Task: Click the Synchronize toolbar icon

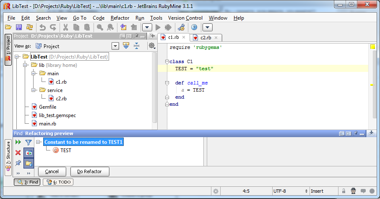Action: (x=29, y=27)
